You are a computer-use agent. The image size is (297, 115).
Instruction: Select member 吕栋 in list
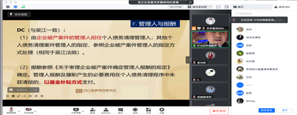coord(264,45)
